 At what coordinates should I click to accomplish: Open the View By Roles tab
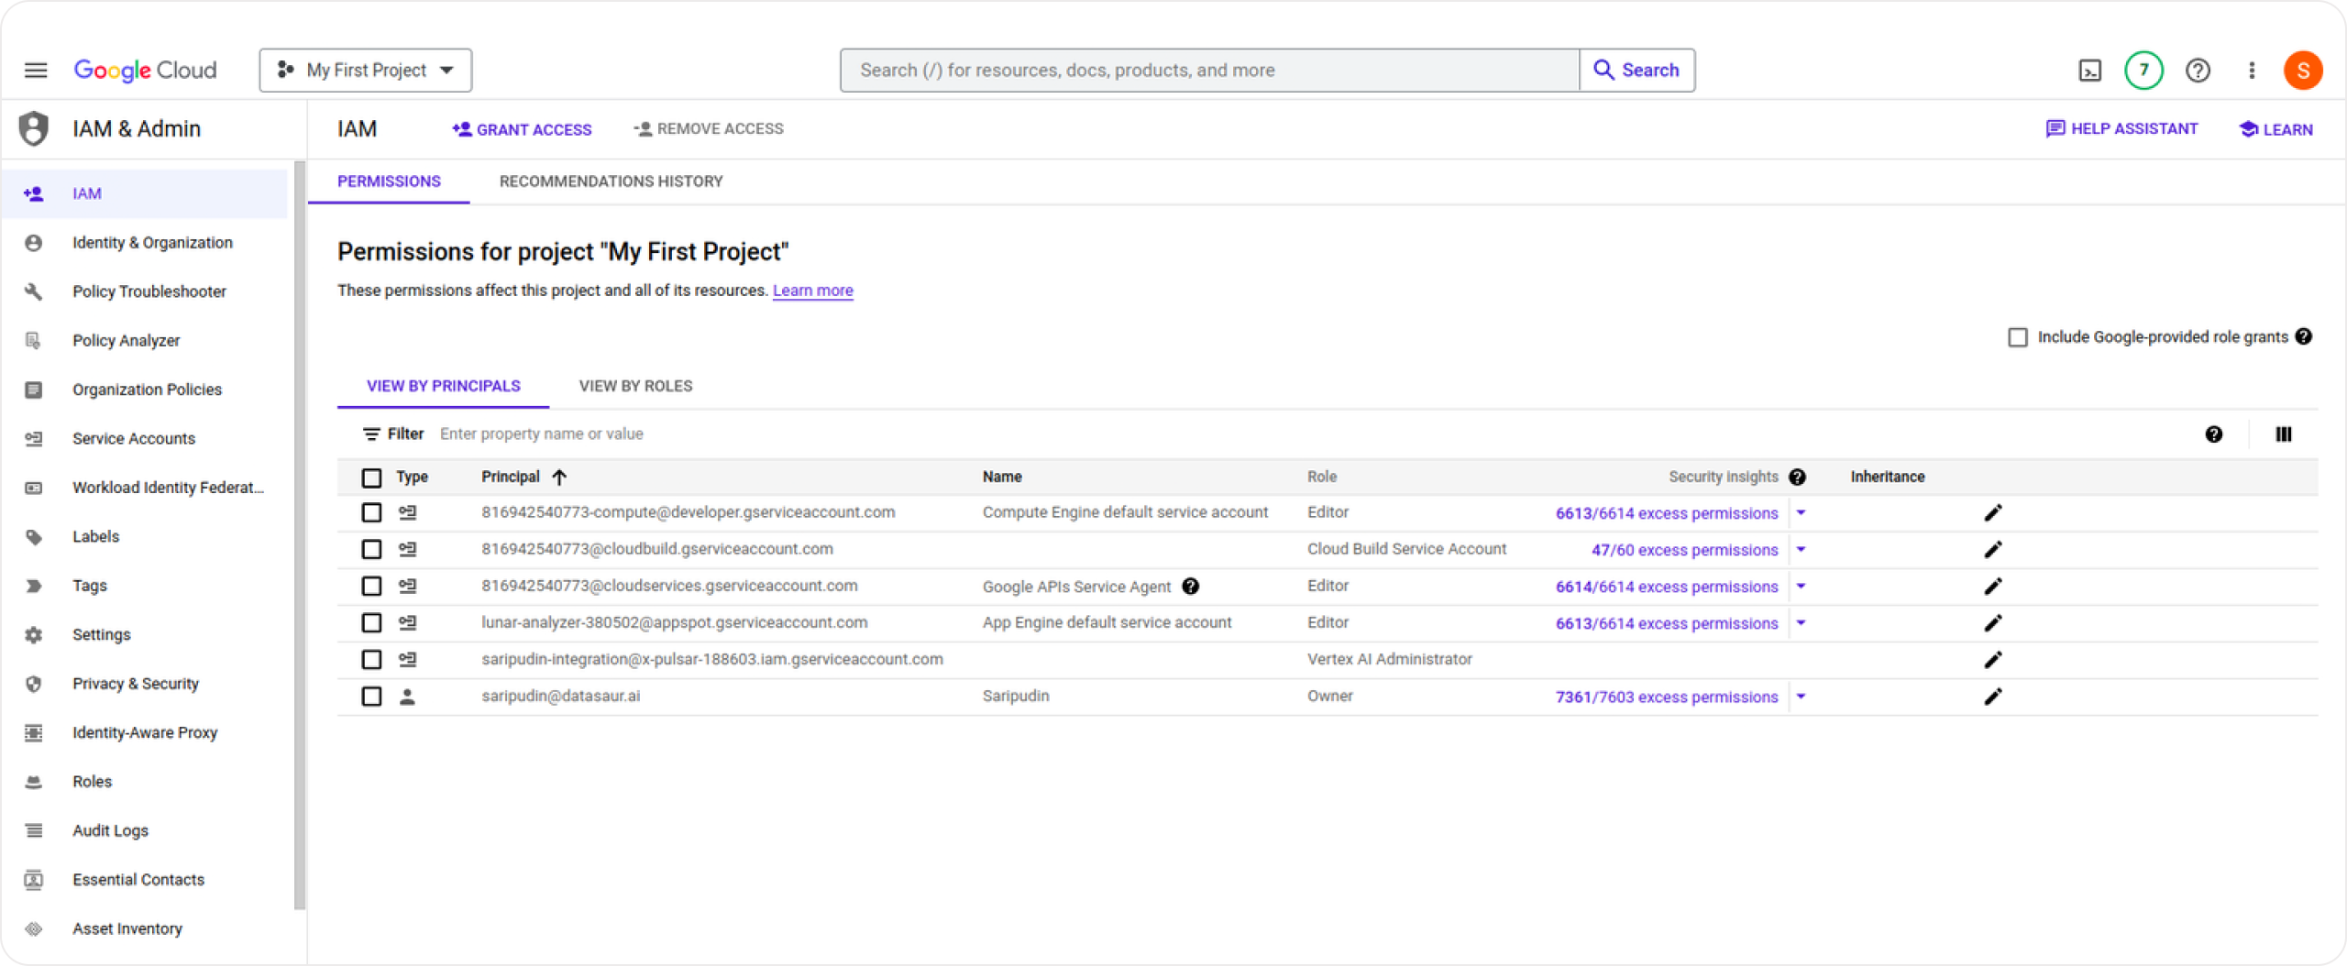point(635,386)
